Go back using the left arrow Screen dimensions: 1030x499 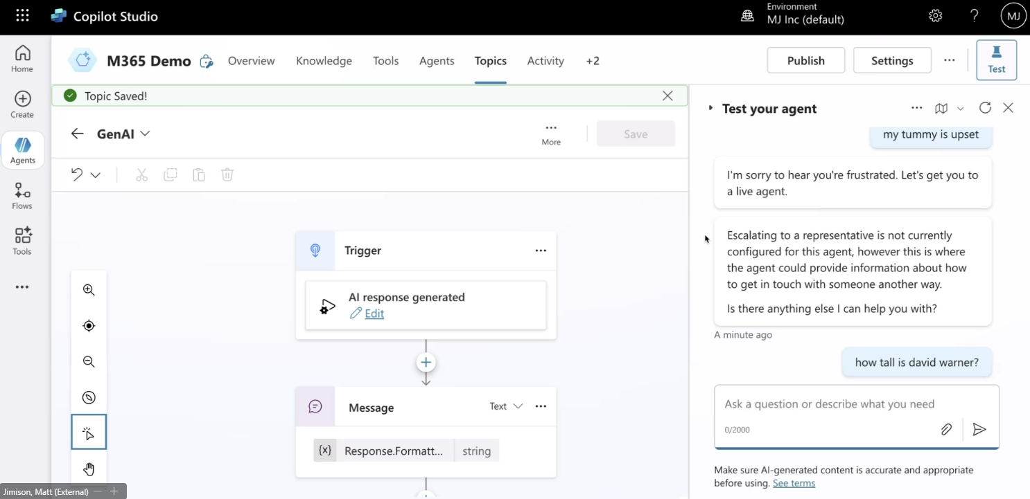pos(77,134)
